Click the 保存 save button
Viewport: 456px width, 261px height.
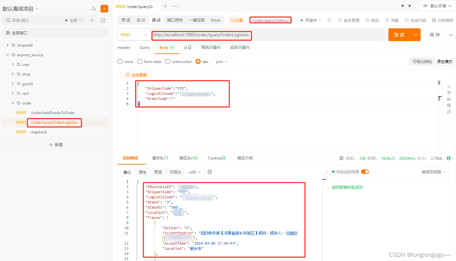tap(435, 35)
